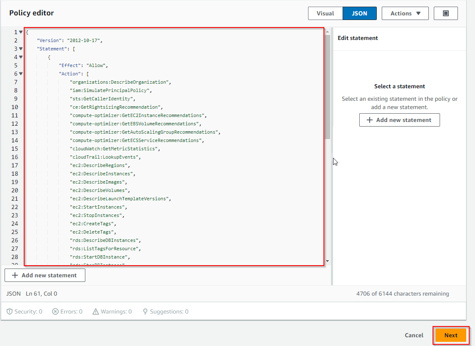Collapse the statement object at line 4

21,57
